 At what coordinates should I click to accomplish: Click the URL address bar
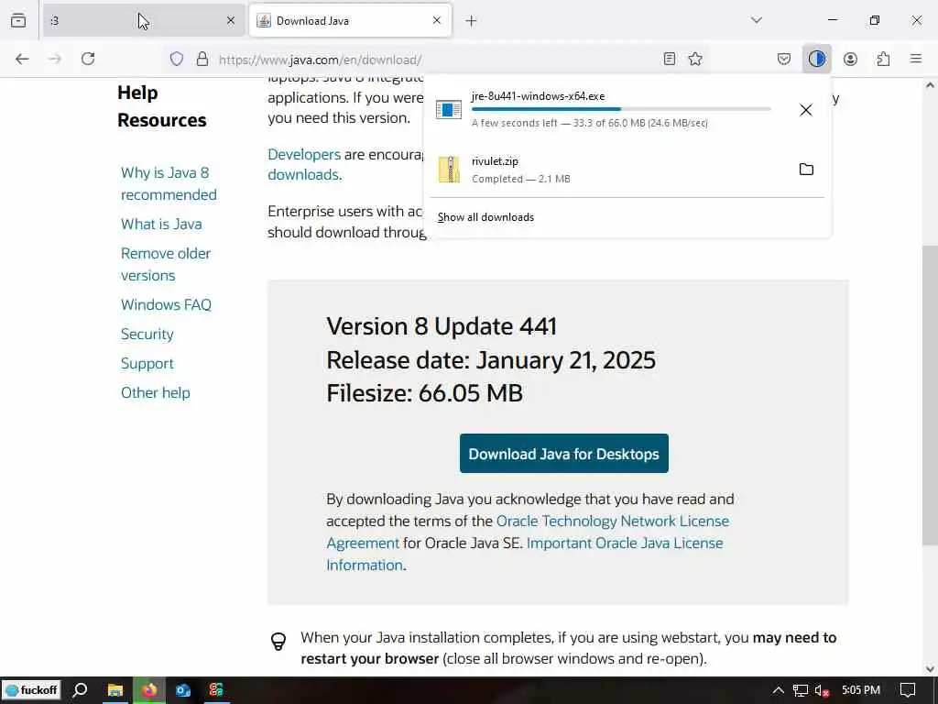point(437,60)
